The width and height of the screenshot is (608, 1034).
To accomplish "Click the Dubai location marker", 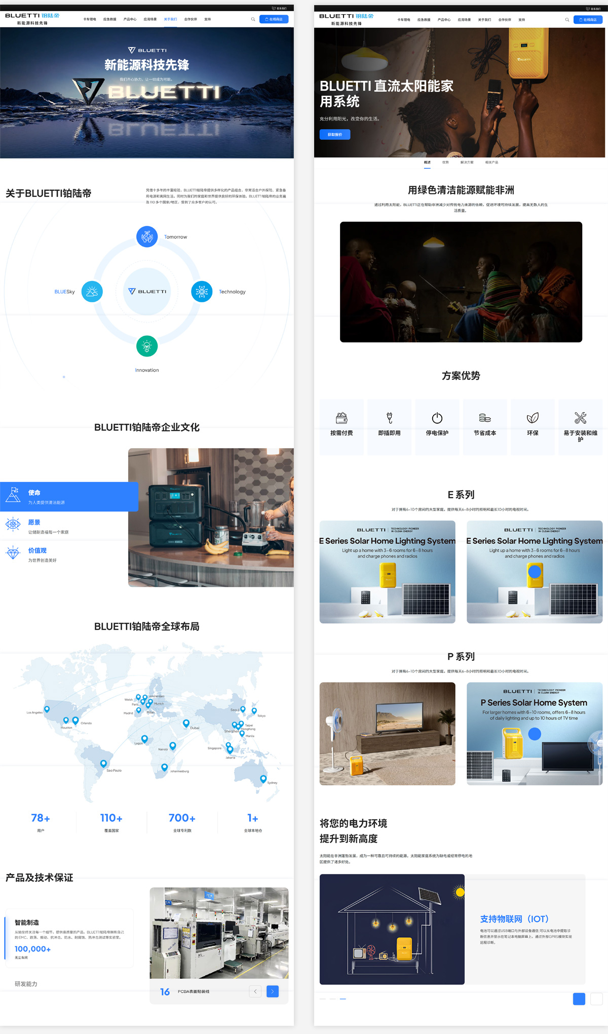I will pos(186,723).
